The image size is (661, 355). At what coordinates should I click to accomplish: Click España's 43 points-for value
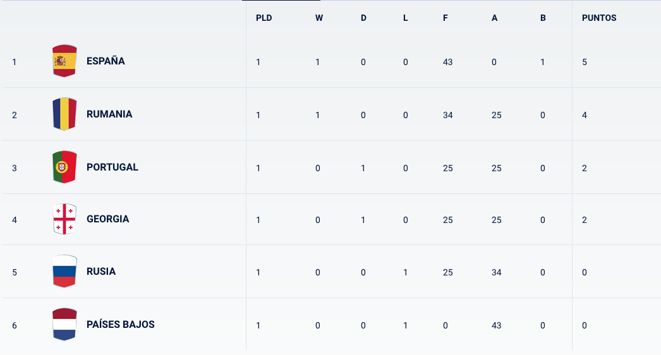coord(447,62)
